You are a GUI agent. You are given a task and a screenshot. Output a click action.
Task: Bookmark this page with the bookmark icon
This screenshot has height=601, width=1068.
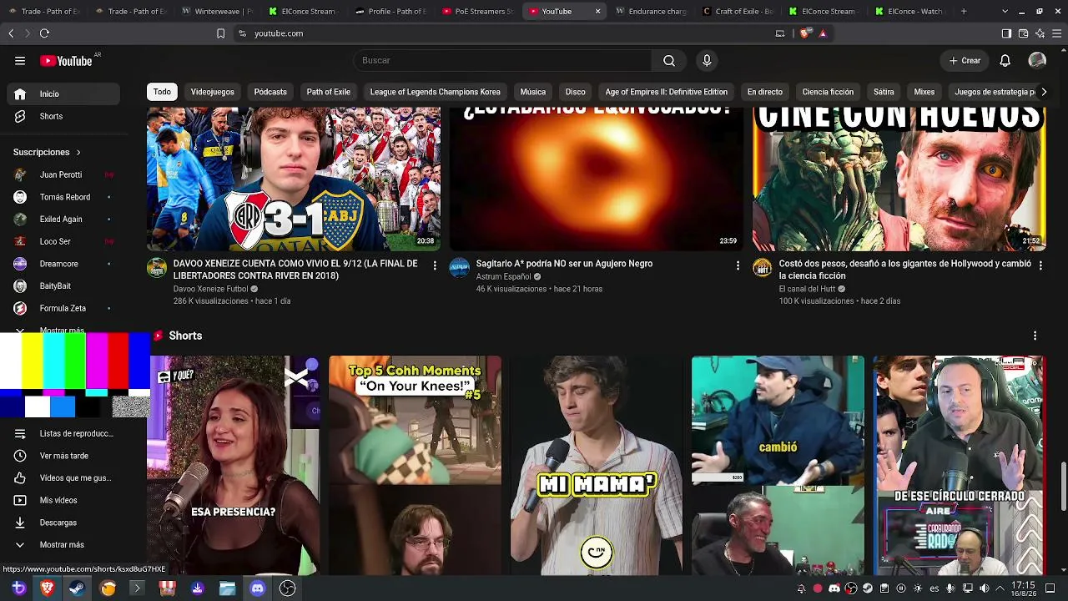[x=220, y=33]
